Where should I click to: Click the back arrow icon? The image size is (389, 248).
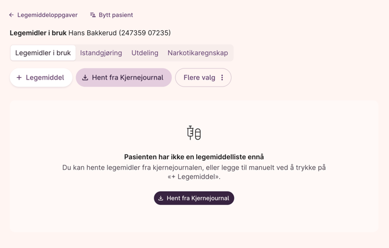coord(12,15)
